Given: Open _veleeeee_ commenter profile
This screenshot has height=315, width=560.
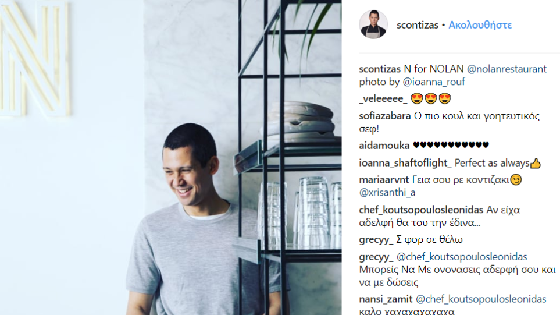Looking at the screenshot, I should point(383,98).
